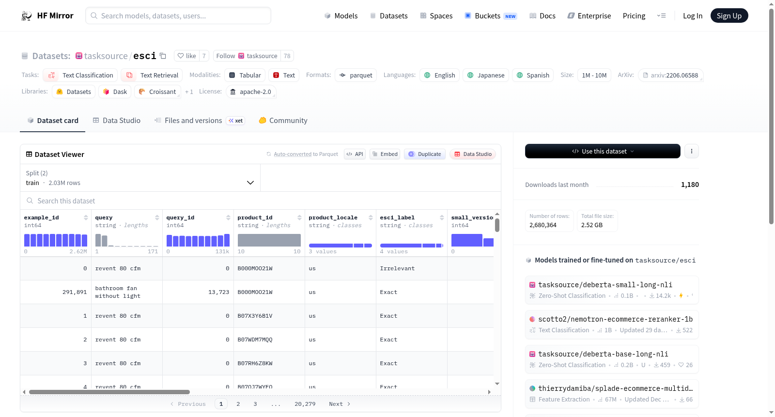
Task: Click the Embed button
Action: pyautogui.click(x=385, y=154)
